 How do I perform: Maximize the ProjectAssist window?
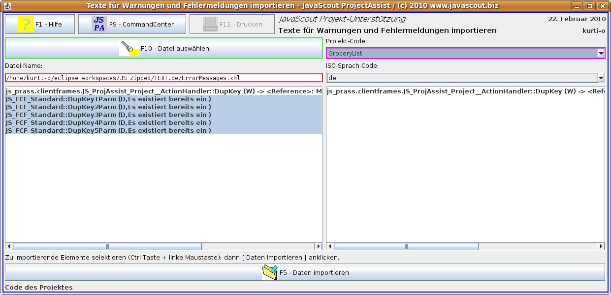pyautogui.click(x=589, y=5)
